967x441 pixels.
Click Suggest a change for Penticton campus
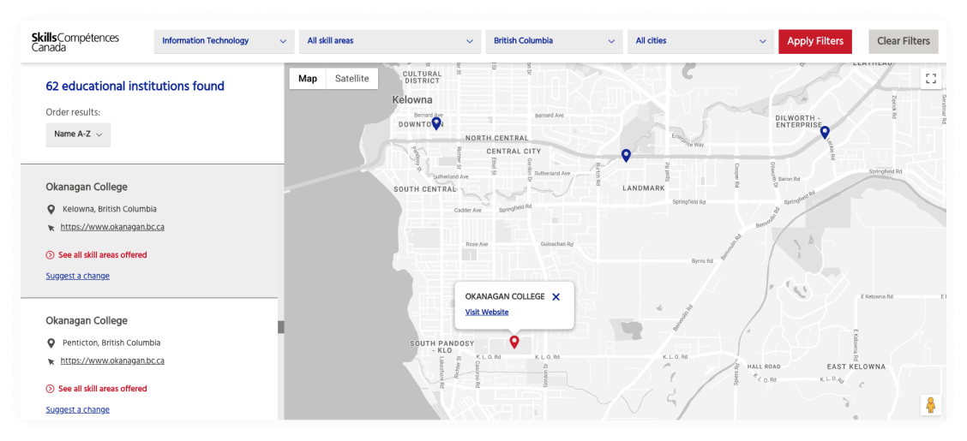[x=78, y=409]
